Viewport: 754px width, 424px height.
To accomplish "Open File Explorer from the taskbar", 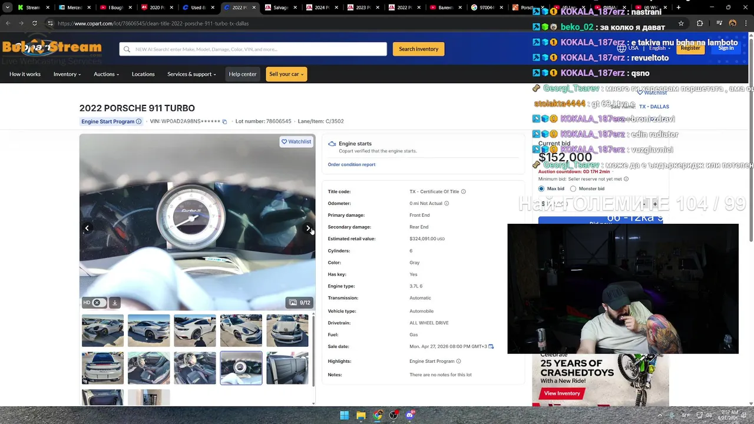I will tap(361, 415).
